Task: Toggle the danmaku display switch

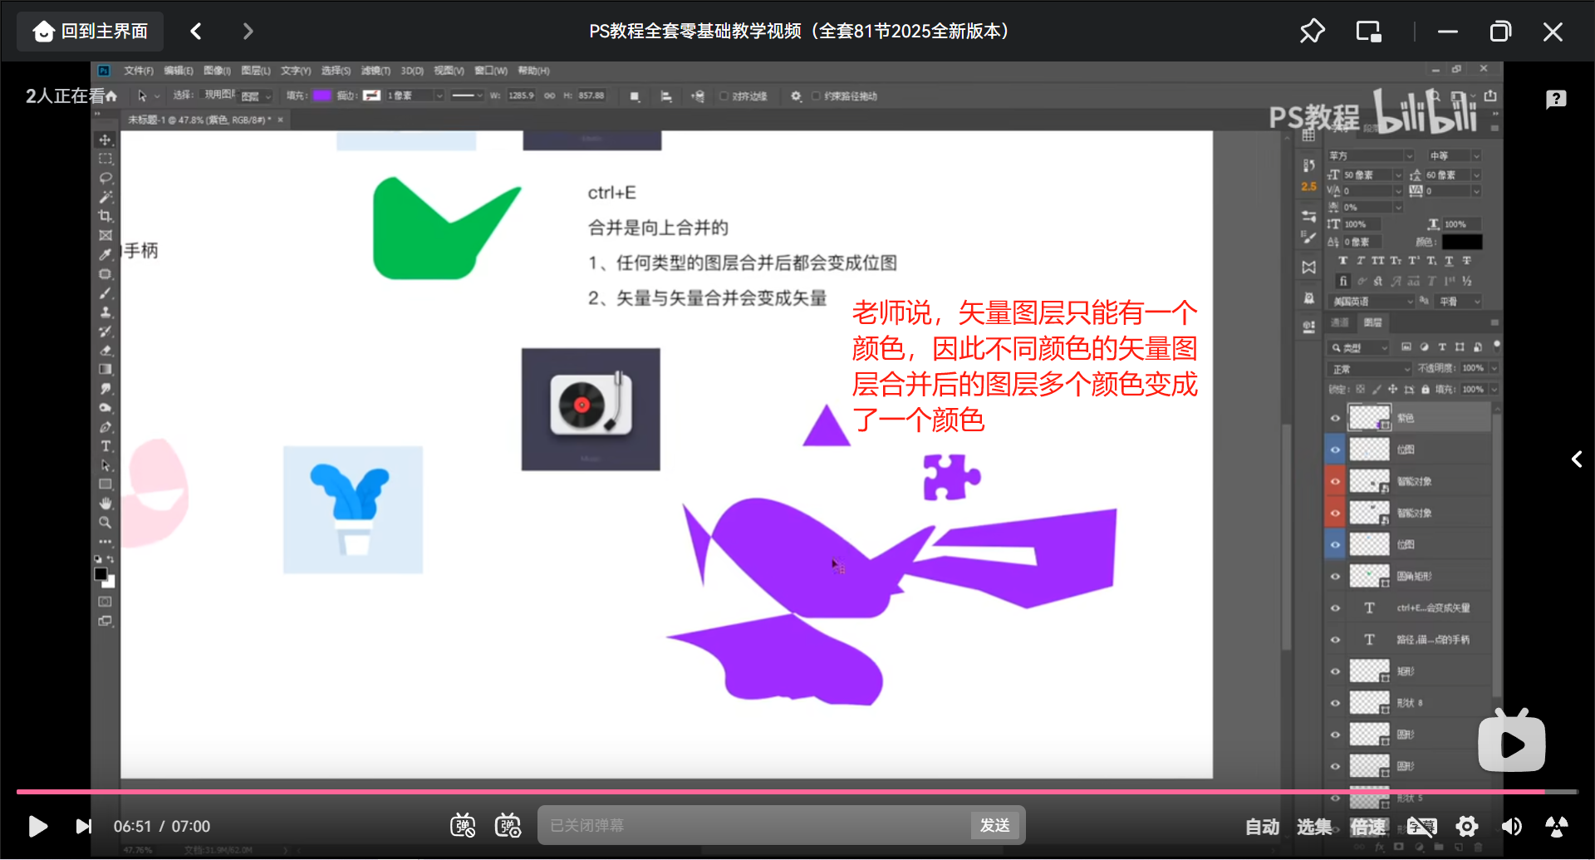Action: click(x=463, y=825)
